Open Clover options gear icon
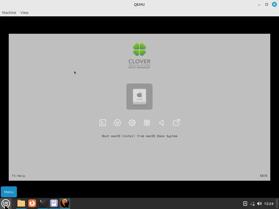 132,123
